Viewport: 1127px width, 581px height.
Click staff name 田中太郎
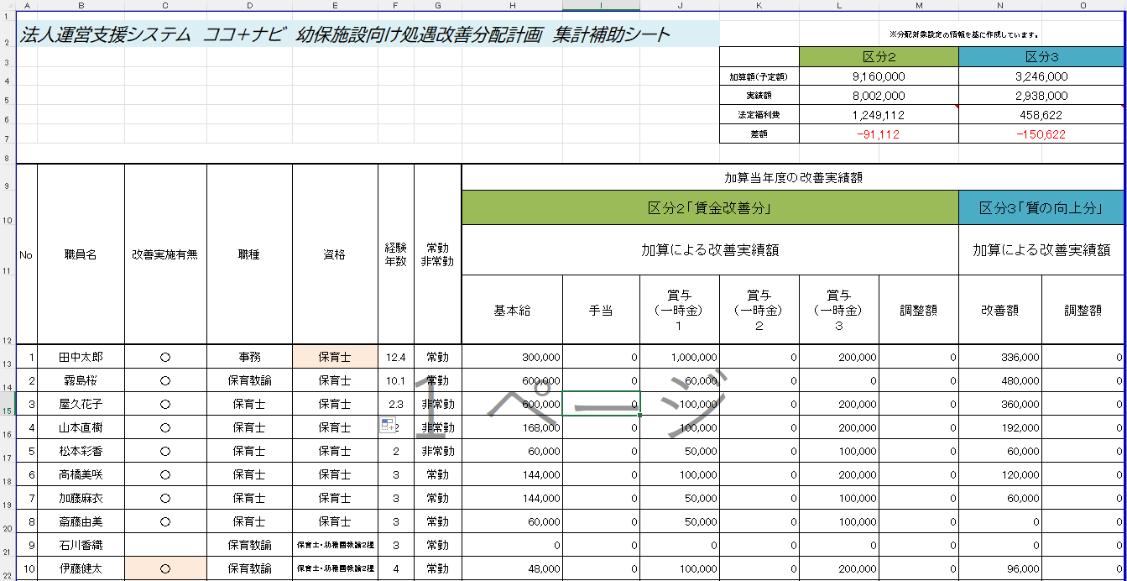(81, 357)
